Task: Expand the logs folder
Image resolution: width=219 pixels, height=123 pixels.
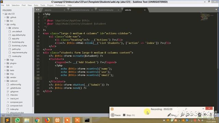Action: point(5,60)
